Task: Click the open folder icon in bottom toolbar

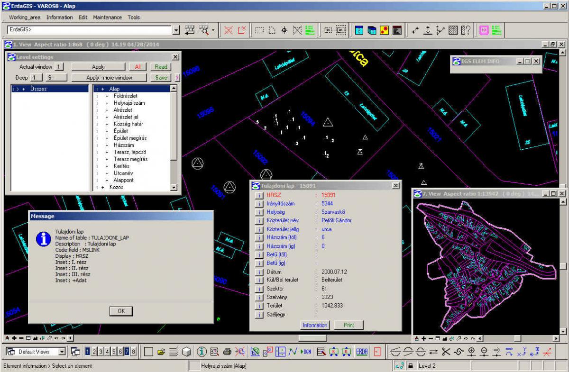Action: [161, 352]
